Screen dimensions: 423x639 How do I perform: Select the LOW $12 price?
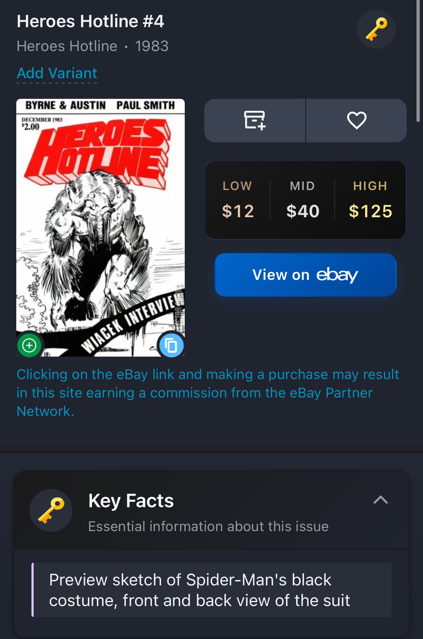point(238,200)
